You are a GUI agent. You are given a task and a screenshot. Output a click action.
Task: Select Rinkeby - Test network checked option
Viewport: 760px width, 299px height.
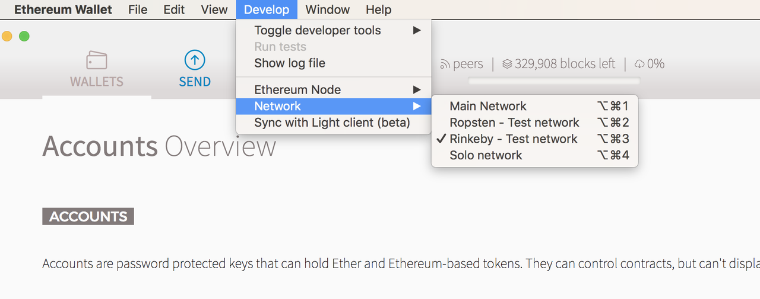coord(513,139)
